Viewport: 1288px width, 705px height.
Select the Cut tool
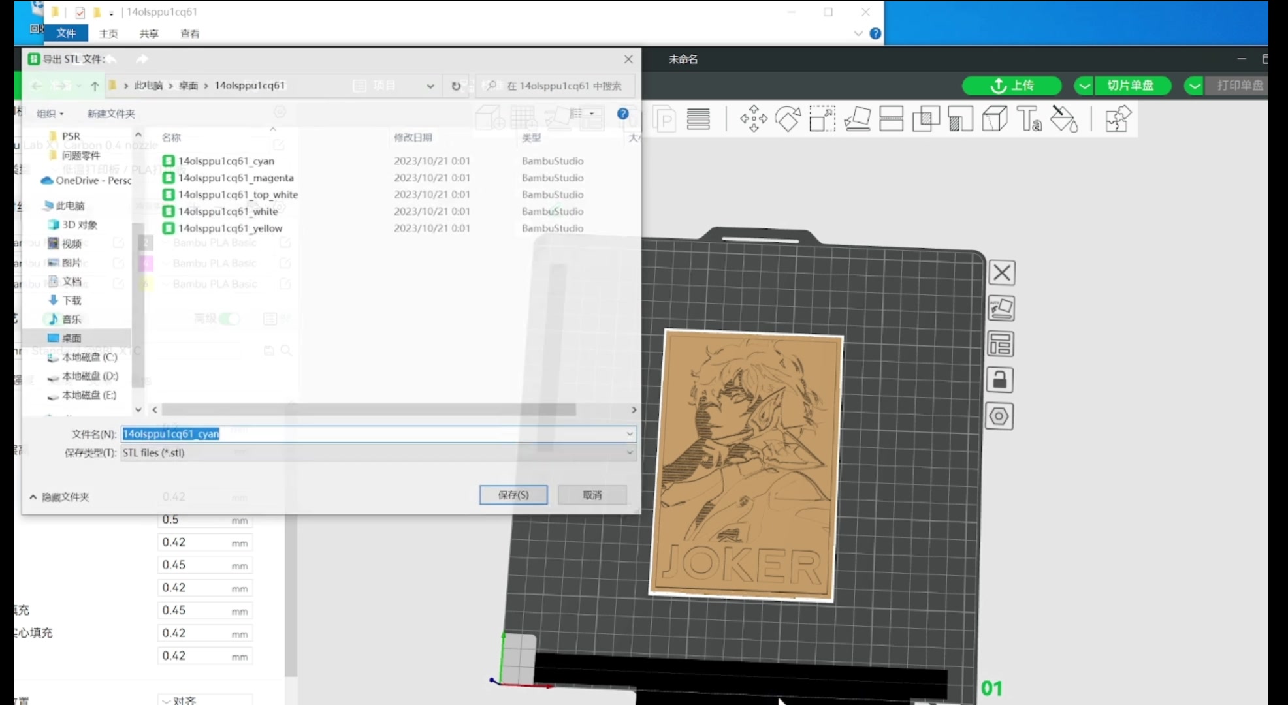click(x=892, y=119)
